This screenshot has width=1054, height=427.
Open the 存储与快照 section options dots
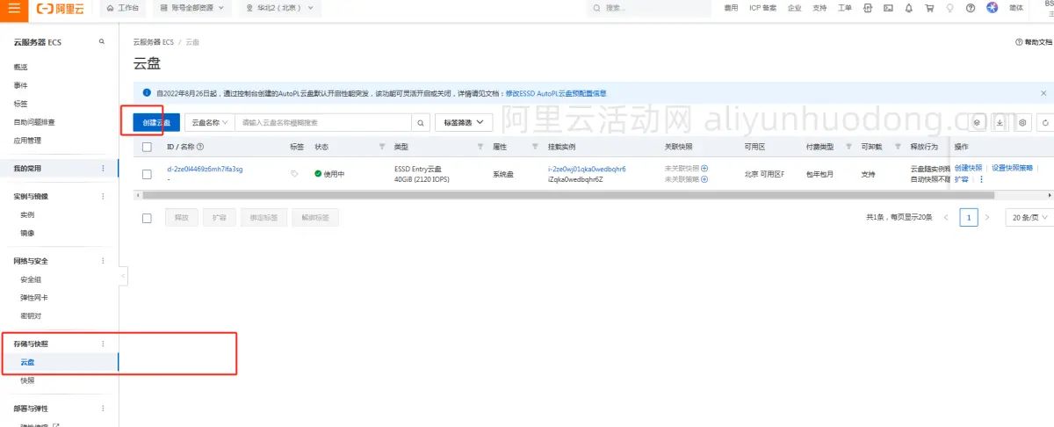pyautogui.click(x=103, y=344)
